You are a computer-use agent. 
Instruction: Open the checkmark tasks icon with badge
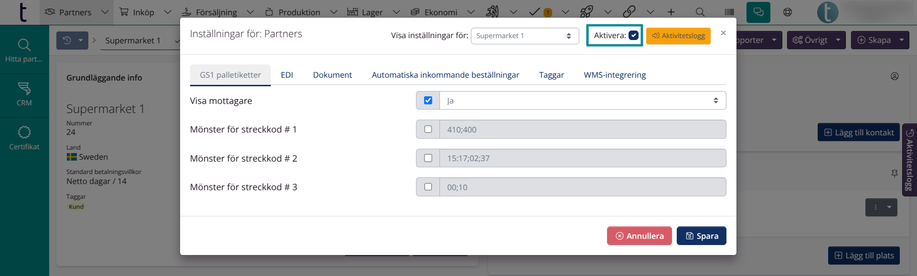(x=540, y=12)
